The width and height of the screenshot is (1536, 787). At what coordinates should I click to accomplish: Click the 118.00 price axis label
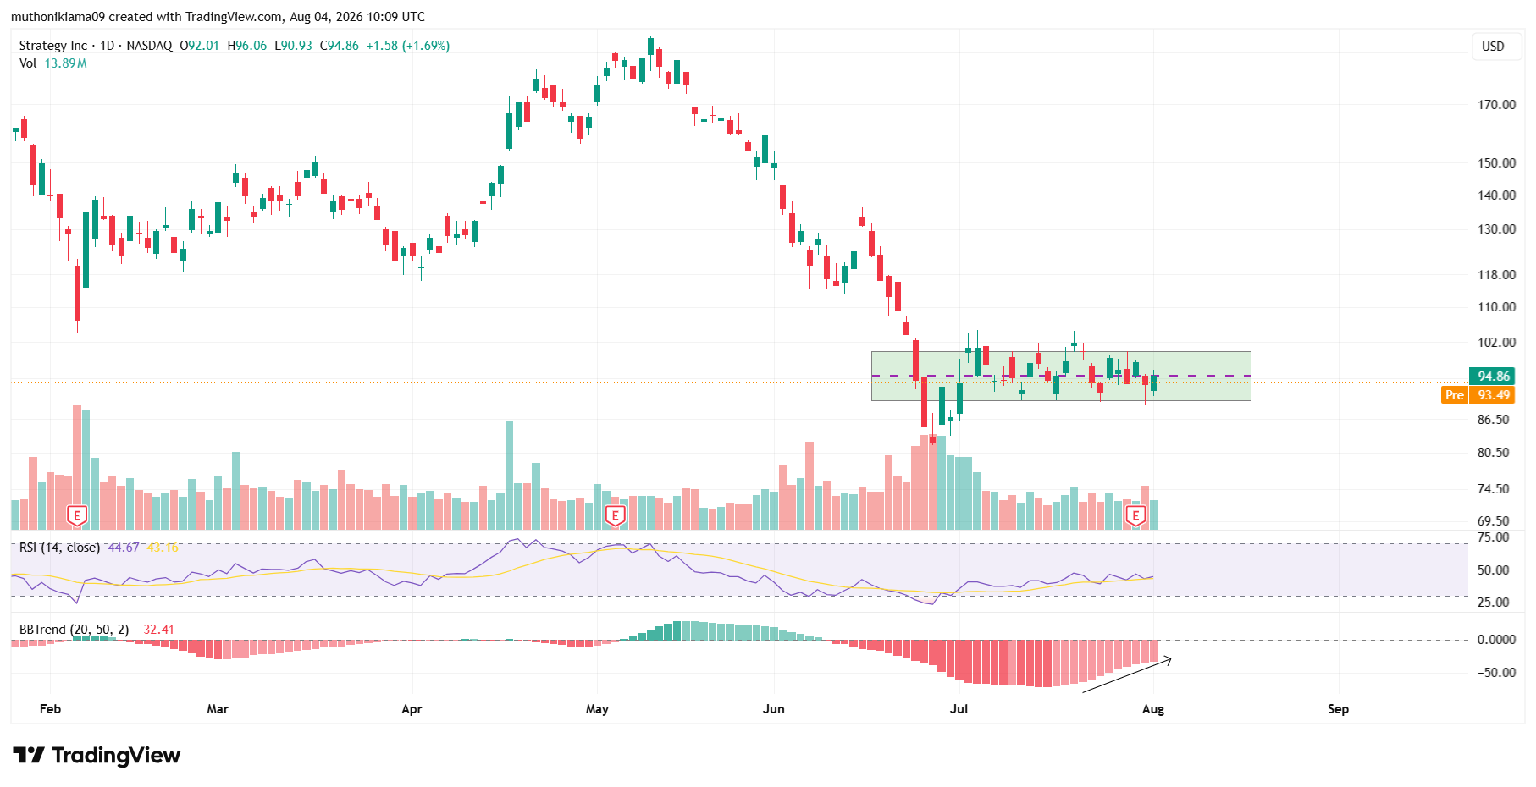tap(1496, 275)
